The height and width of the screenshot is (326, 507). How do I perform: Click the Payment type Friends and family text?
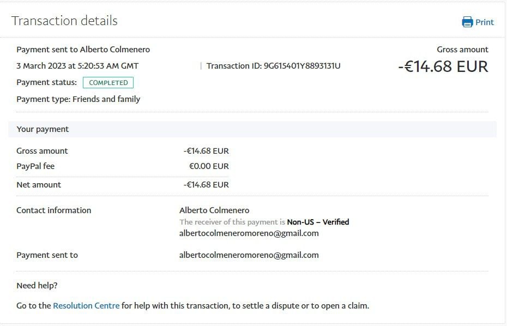tap(79, 99)
